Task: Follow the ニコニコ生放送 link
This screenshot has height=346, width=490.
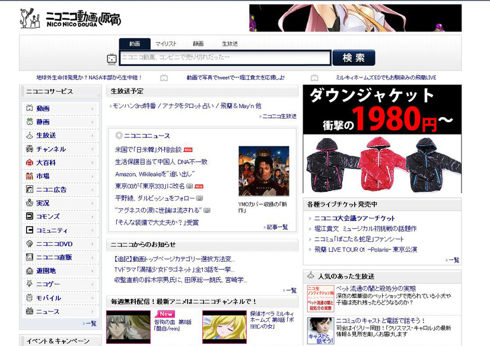Action: click(279, 116)
